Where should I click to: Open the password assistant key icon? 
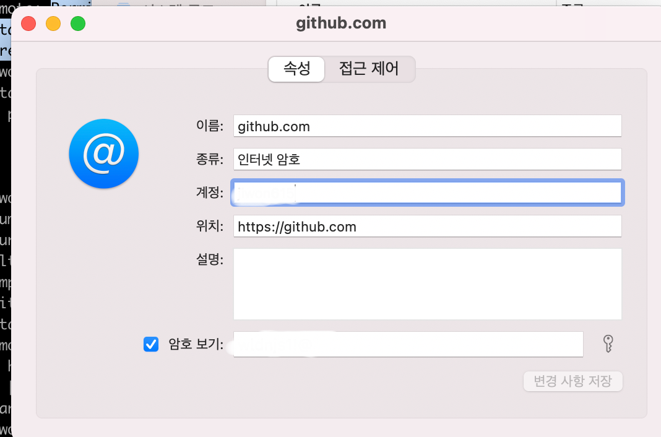pos(608,344)
